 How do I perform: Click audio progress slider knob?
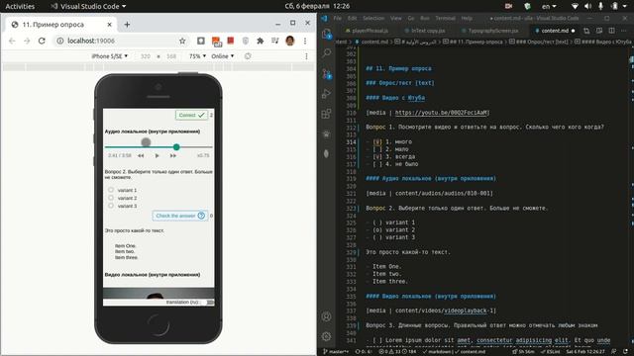(176, 147)
